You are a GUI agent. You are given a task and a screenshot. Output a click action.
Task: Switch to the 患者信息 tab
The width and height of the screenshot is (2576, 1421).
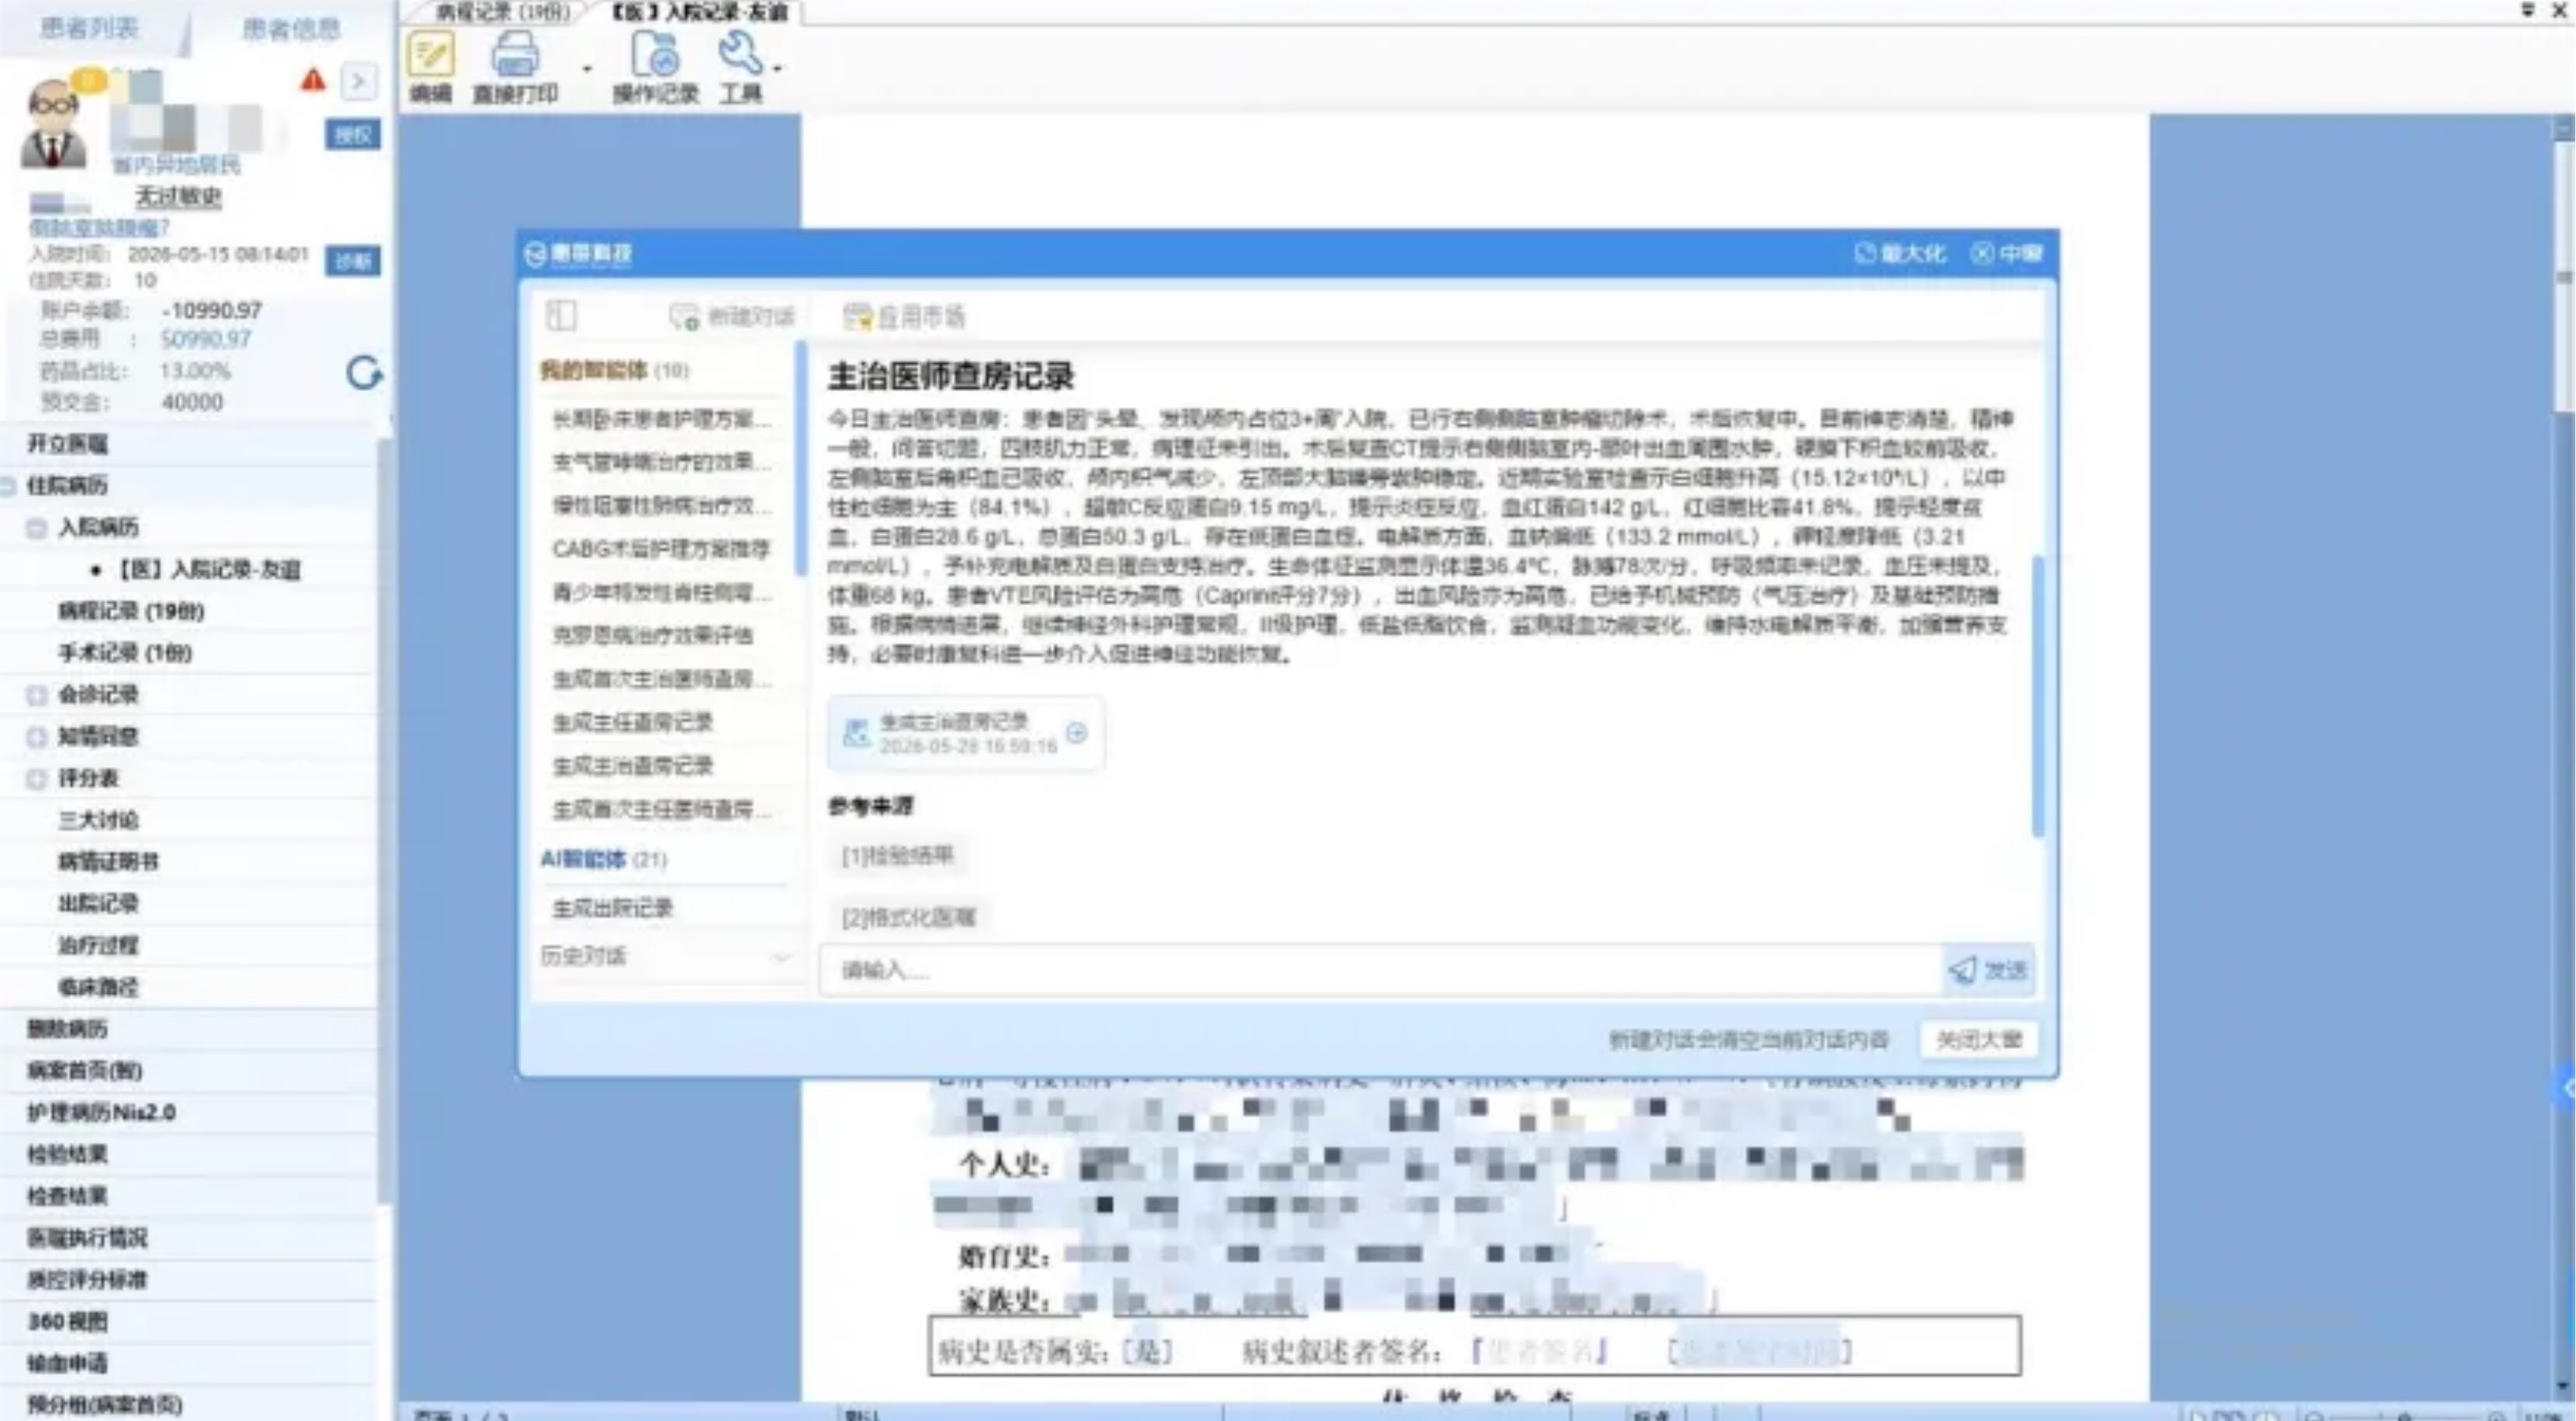tap(291, 28)
